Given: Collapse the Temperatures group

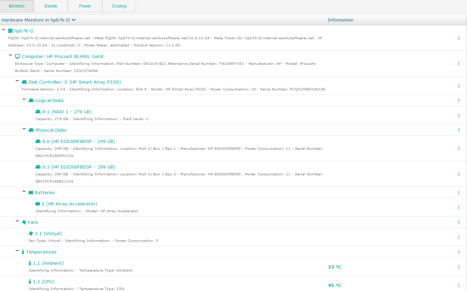Looking at the screenshot, I should [17, 251].
